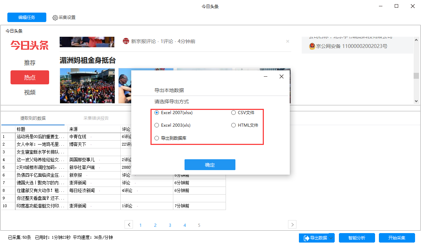Image resolution: width=421 pixels, height=245 pixels.
Task: Click the 博客天下 source cell
Action: (94, 144)
